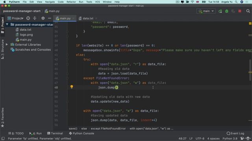The height and width of the screenshot is (141, 252).
Task: Hide the Project panel with minus icon
Action: (49, 18)
